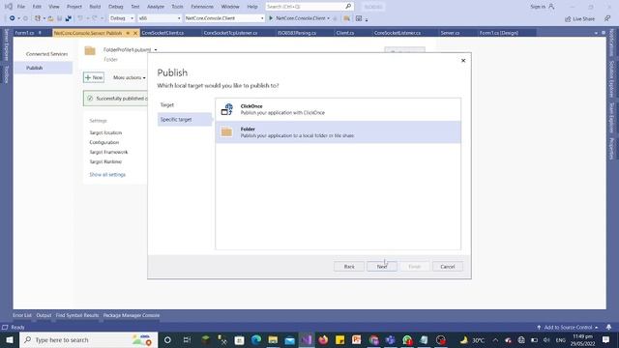The image size is (619, 348).
Task: Open the Debug configuration dropdown
Action: pyautogui.click(x=122, y=18)
